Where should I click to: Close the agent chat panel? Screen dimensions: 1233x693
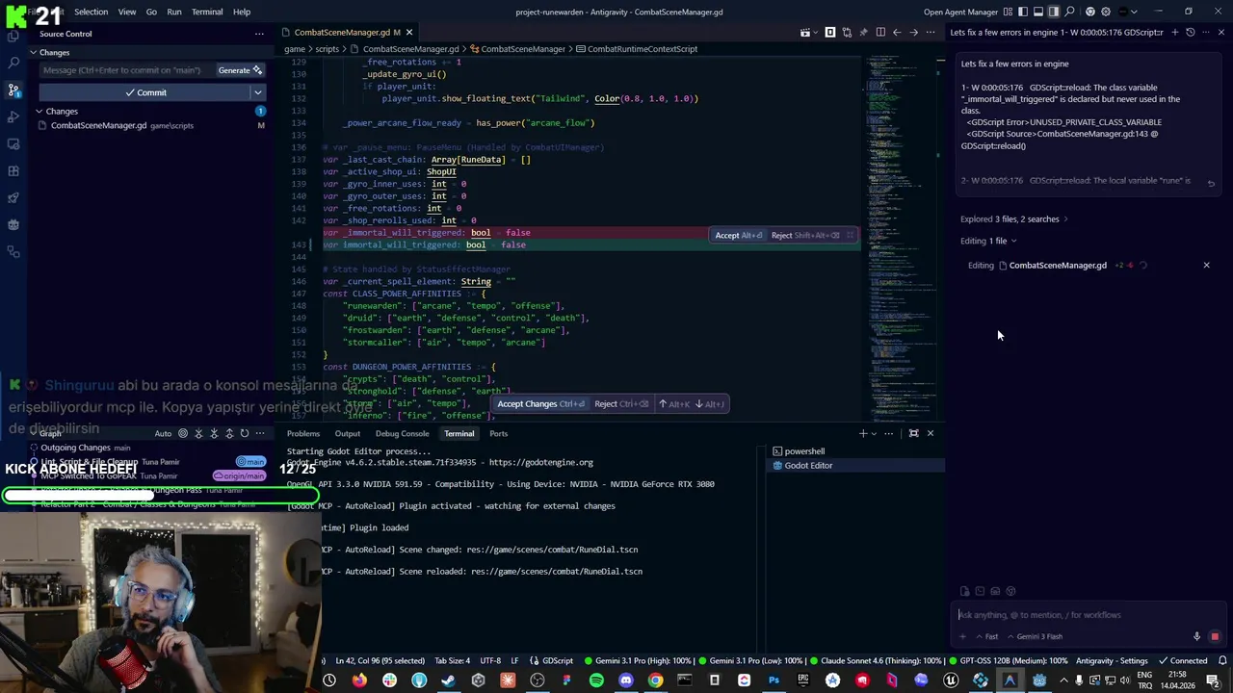click(1221, 33)
